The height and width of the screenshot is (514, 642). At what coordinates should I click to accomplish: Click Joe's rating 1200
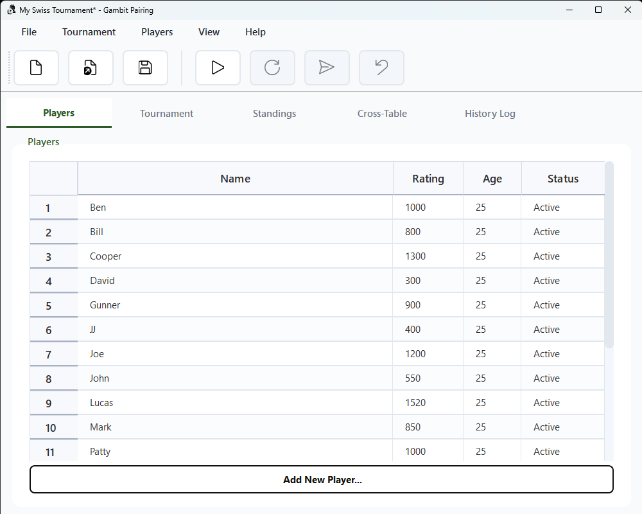pos(415,354)
